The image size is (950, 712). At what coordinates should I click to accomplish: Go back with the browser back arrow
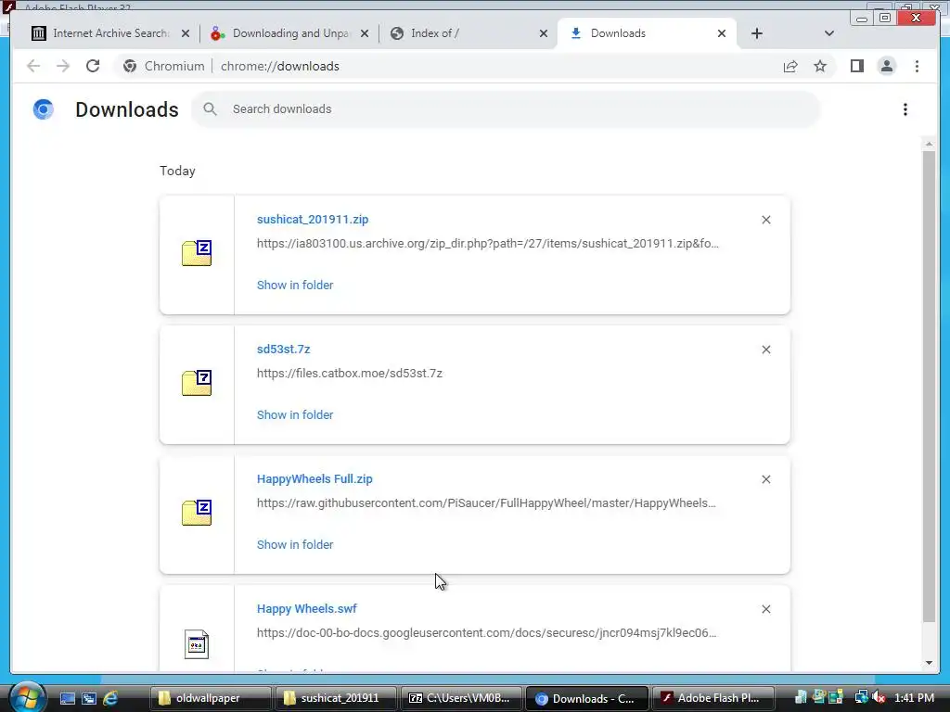pyautogui.click(x=33, y=66)
